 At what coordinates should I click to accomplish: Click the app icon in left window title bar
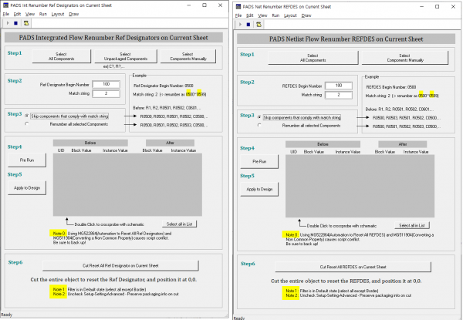(5, 5)
